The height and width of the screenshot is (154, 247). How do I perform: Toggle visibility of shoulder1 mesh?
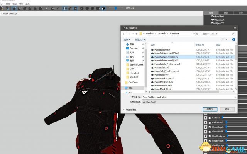click(212, 16)
